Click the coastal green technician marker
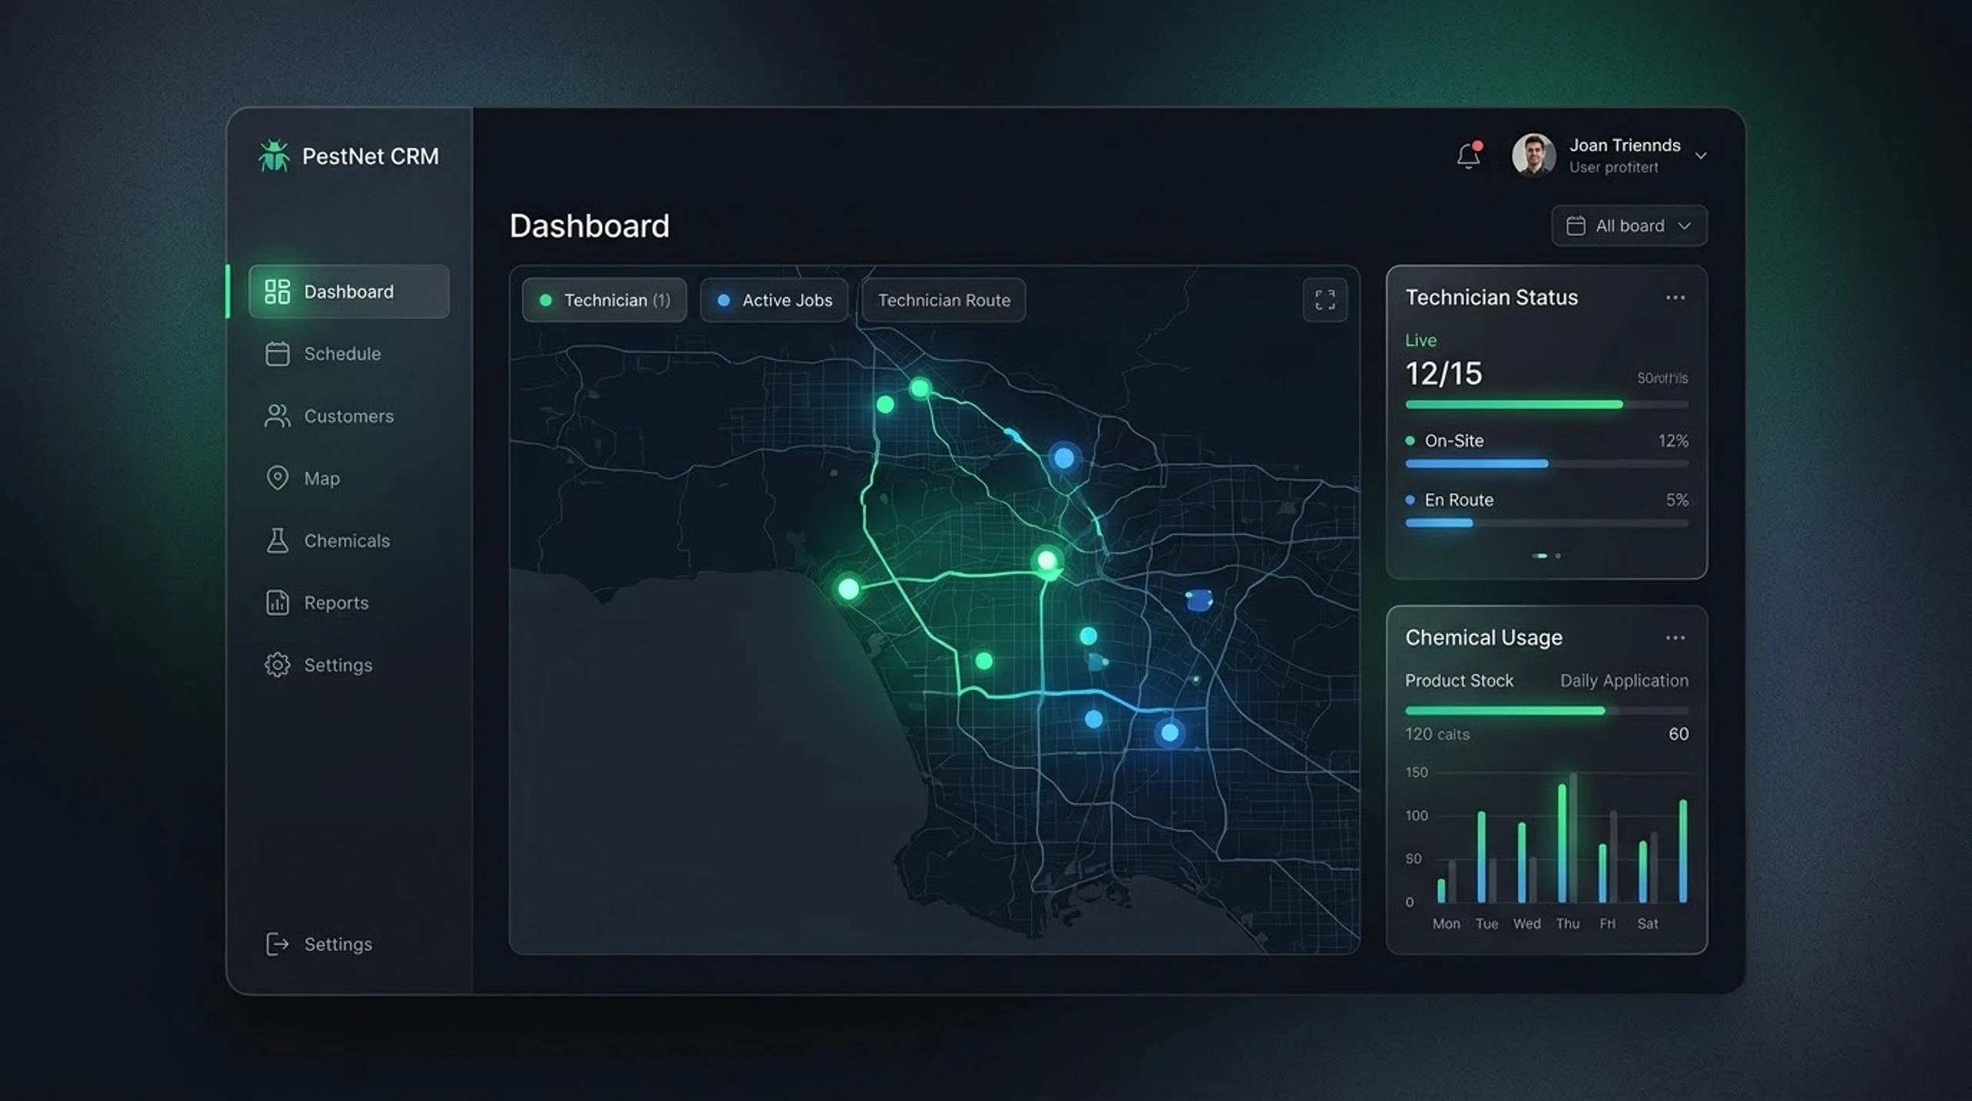The image size is (1972, 1101). [x=848, y=589]
